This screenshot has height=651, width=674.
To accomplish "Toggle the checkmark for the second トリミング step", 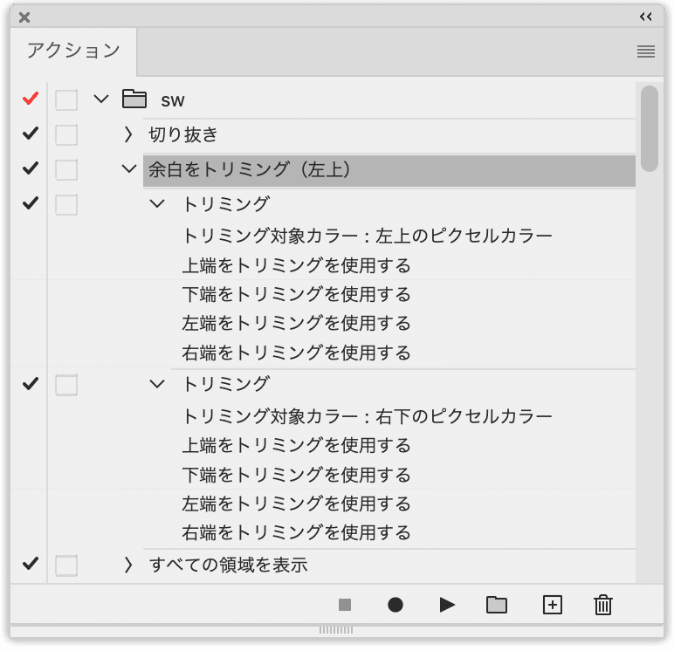I will (31, 384).
